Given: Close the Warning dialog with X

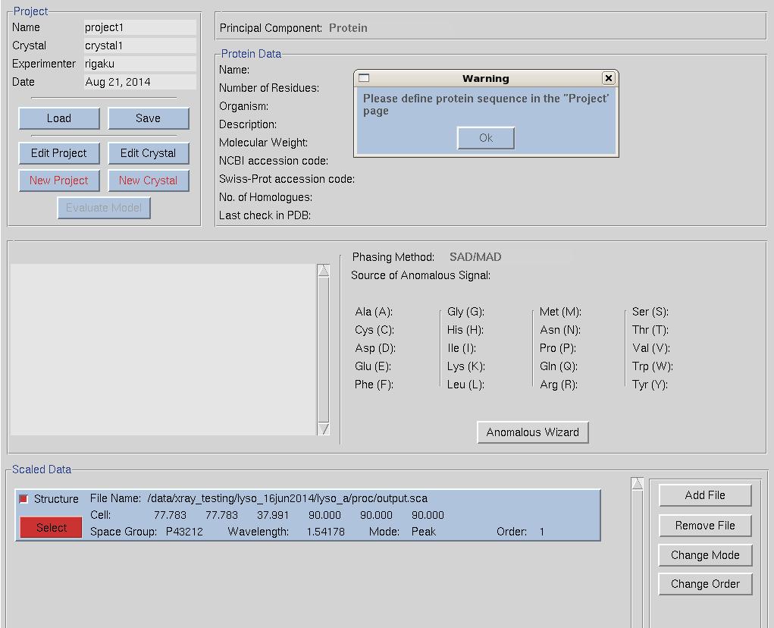Looking at the screenshot, I should coord(608,78).
